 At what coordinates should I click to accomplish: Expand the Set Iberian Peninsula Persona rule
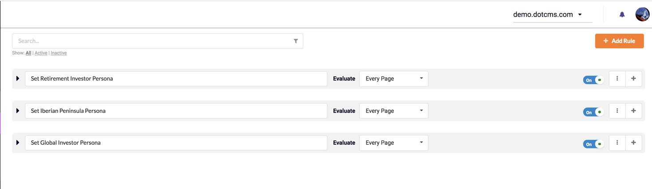(x=18, y=111)
